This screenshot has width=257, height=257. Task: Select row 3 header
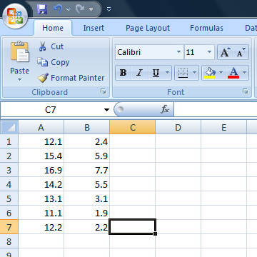point(9,170)
